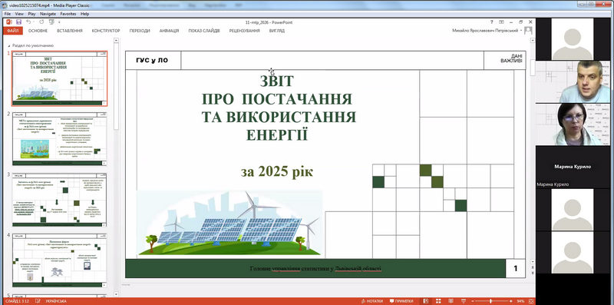Click the zoom in plus button
This screenshot has height=305, width=614.
coord(510,301)
